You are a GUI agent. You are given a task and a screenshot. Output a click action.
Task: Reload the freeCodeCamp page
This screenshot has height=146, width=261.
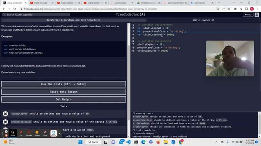click(15, 9)
